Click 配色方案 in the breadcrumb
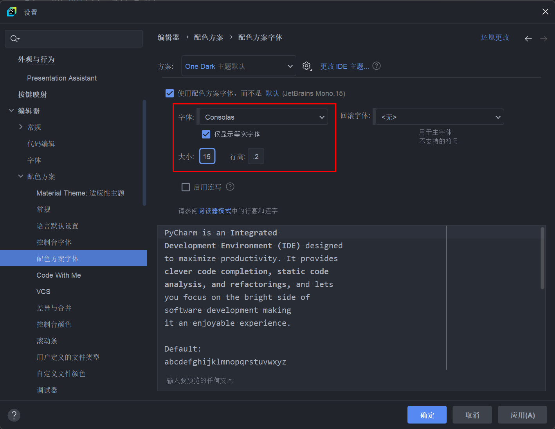Screen dimensions: 555x429 pyautogui.click(x=209, y=37)
